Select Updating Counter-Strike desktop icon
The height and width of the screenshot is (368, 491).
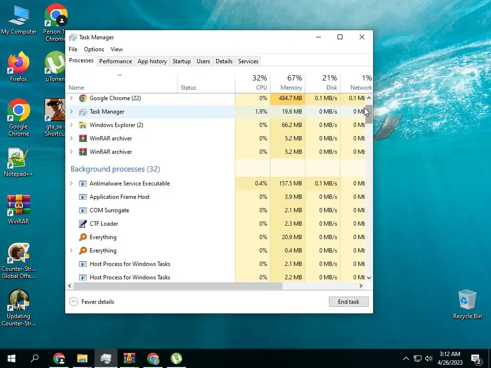19,308
